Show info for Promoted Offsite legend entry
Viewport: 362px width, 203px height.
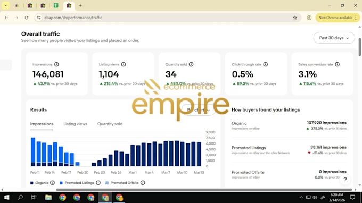(143, 183)
